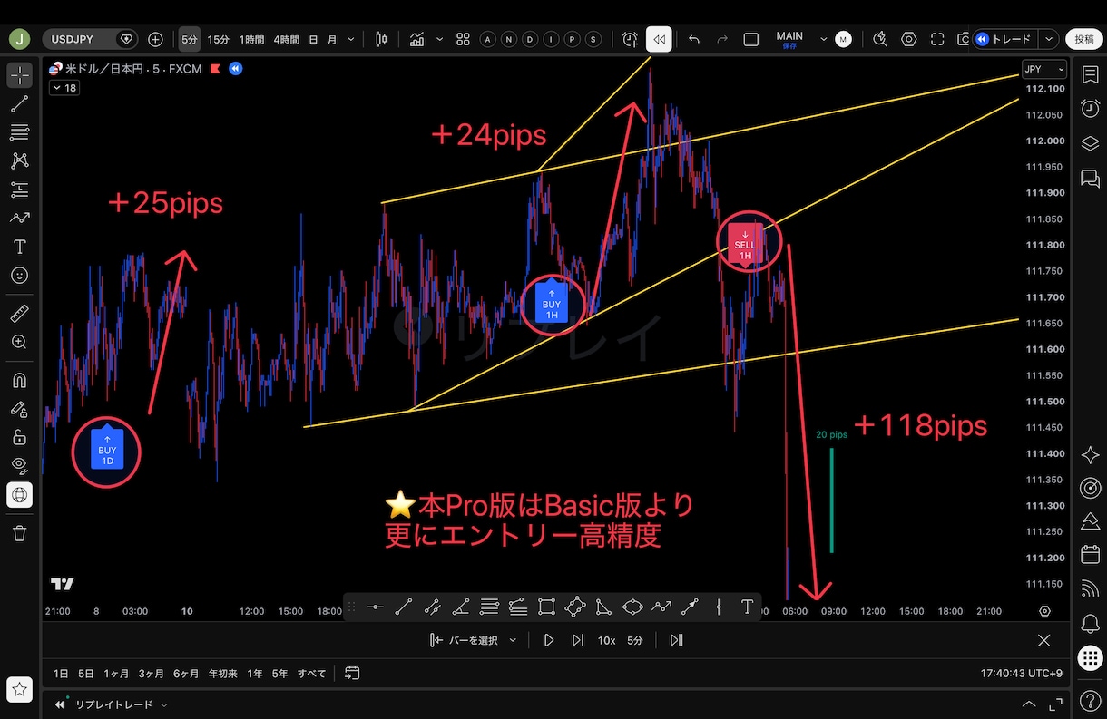Open the apps grid button

click(x=1090, y=658)
